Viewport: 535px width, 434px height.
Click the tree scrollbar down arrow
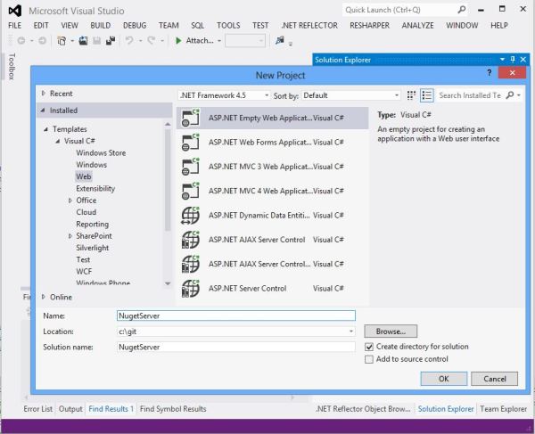[x=168, y=283]
